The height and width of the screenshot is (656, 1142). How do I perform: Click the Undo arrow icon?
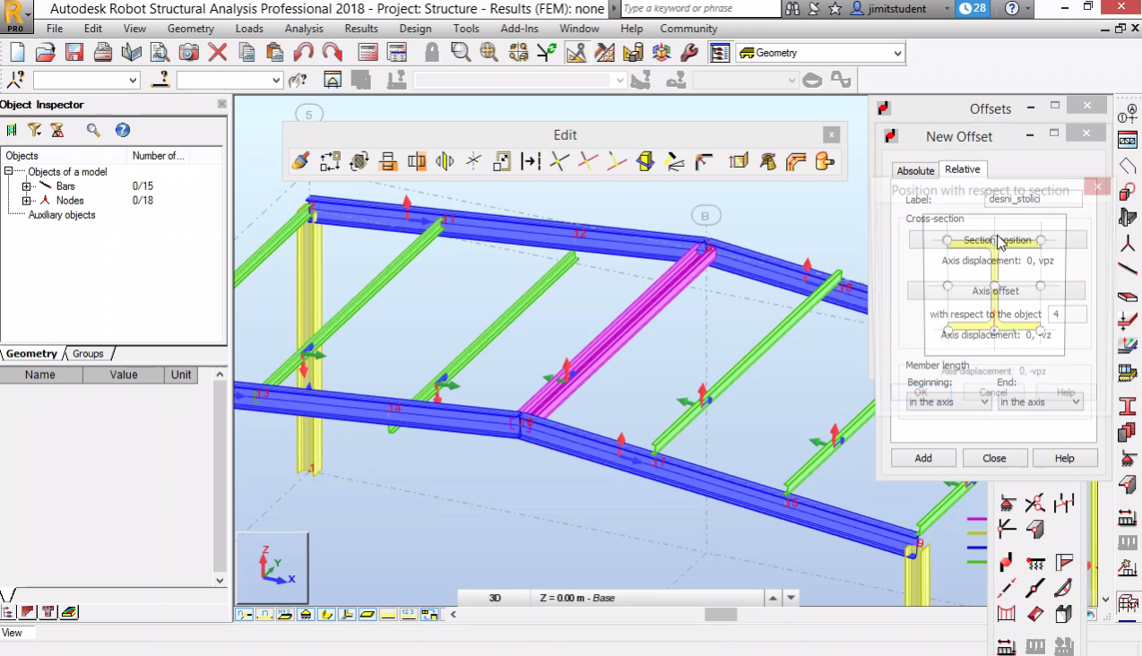[304, 52]
